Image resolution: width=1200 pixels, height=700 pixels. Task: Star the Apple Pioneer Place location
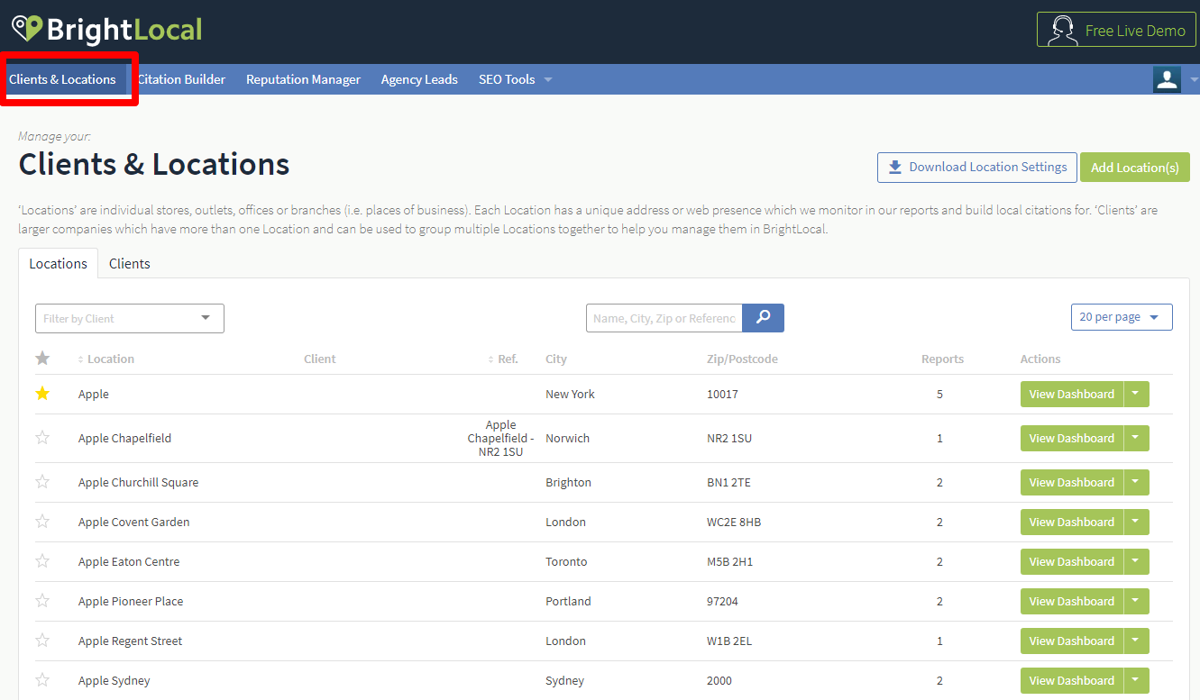pos(42,601)
